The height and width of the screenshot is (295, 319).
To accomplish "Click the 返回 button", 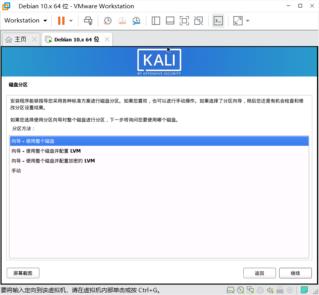I will pos(259,273).
